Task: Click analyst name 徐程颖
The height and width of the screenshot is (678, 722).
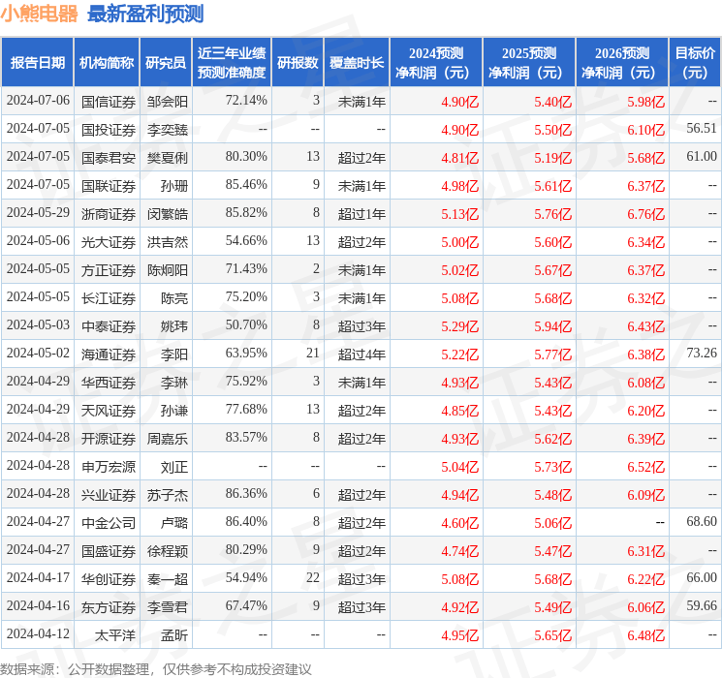Action: coord(168,550)
